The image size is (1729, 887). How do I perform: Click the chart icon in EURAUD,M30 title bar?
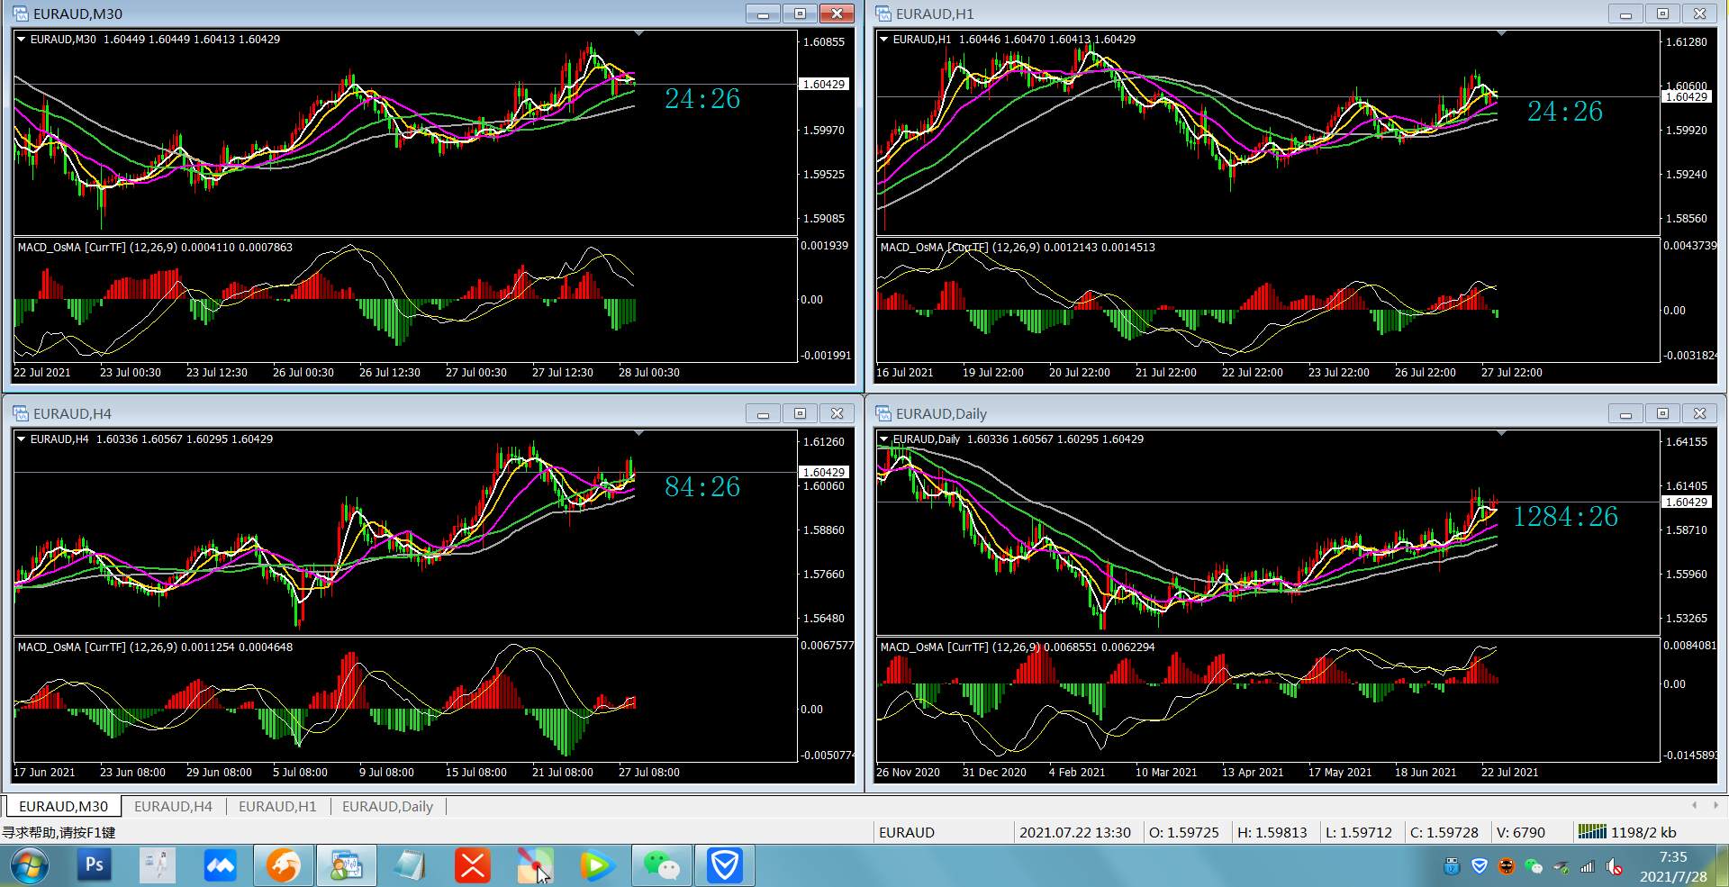pos(21,14)
